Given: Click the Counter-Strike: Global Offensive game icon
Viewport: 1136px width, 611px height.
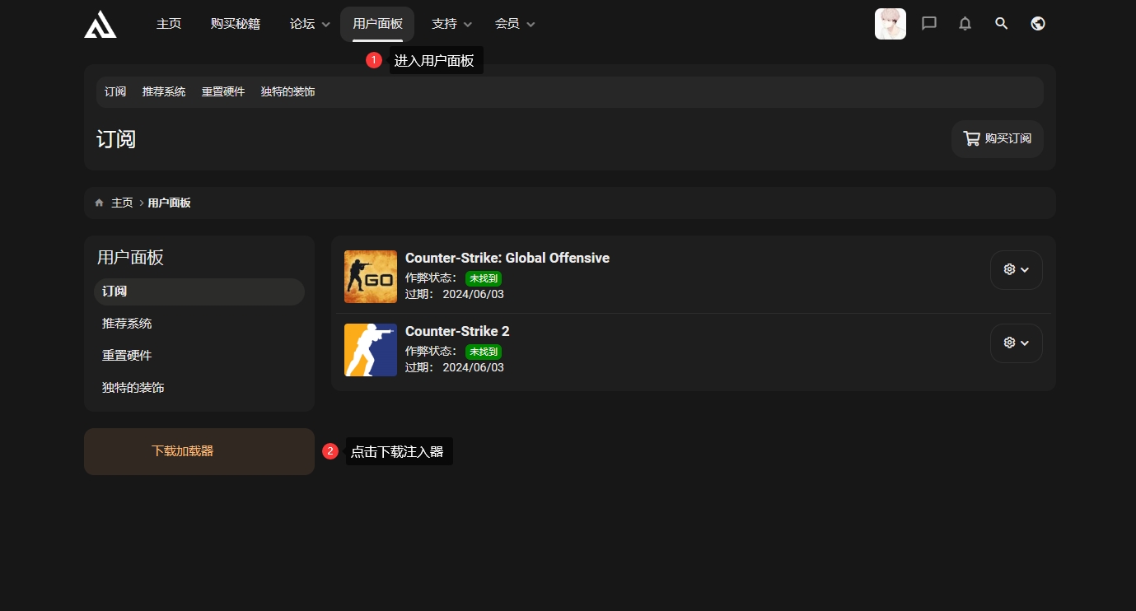Looking at the screenshot, I should coord(370,277).
